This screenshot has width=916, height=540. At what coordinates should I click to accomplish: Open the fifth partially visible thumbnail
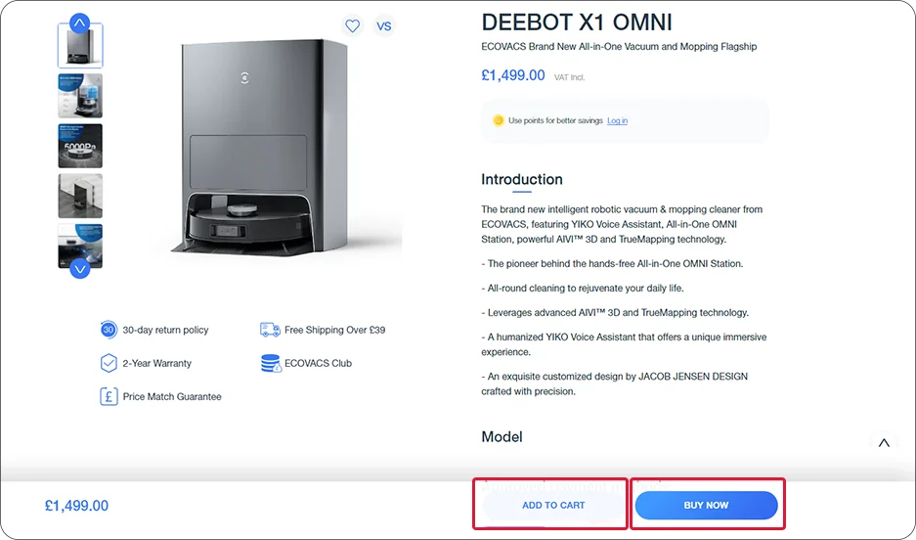click(x=80, y=246)
